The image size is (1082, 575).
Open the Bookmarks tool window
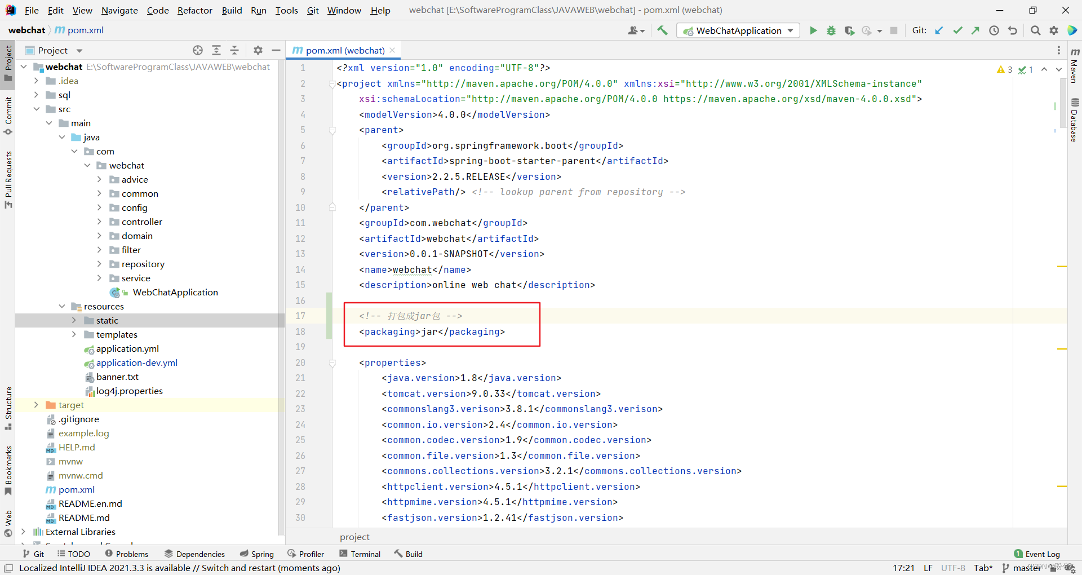pos(8,471)
